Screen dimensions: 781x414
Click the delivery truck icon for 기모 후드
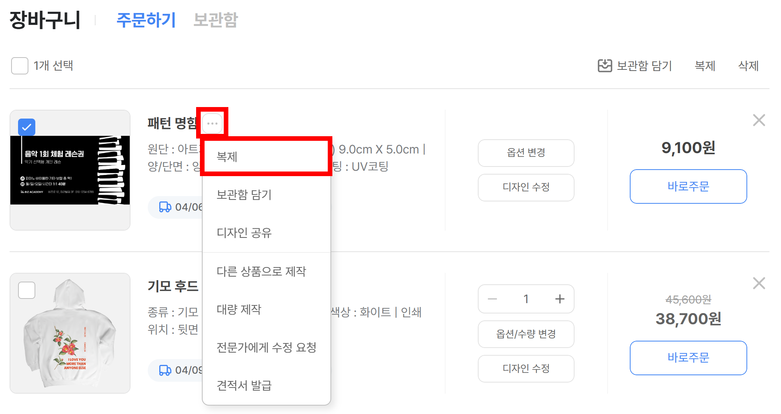(x=165, y=370)
